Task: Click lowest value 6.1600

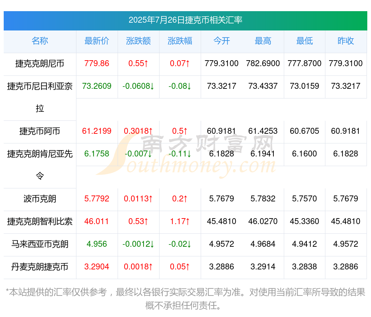Action: tap(305, 154)
